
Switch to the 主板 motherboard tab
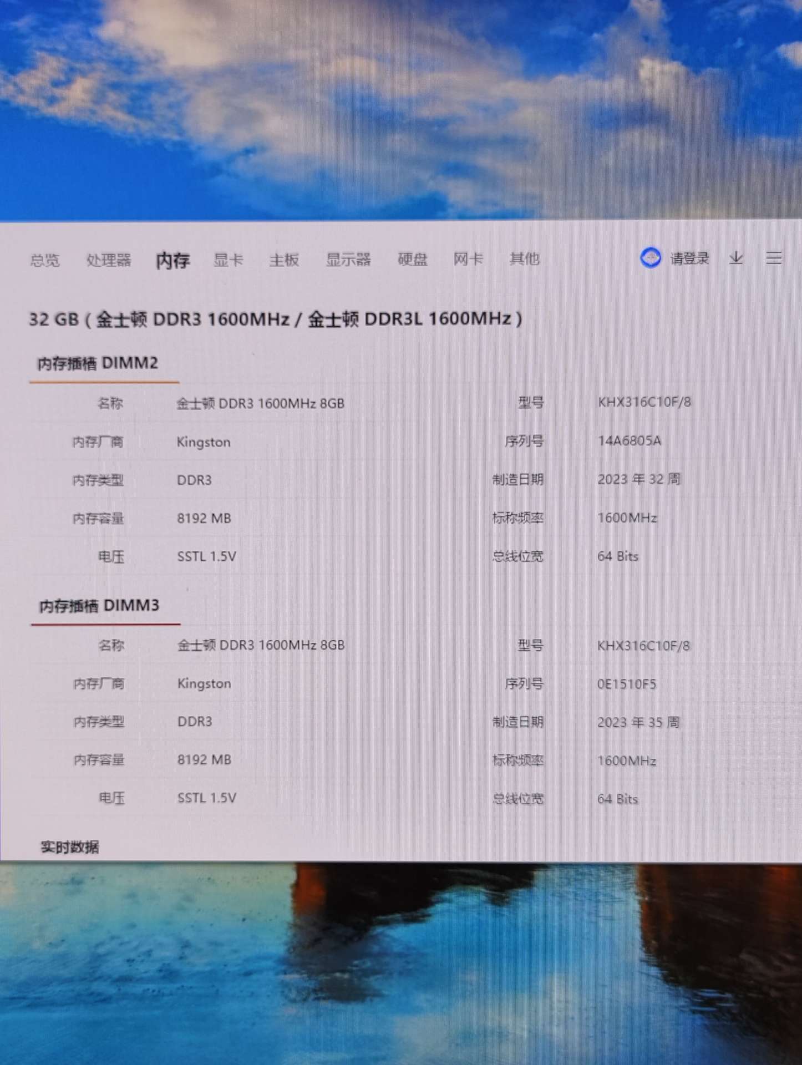pos(285,259)
